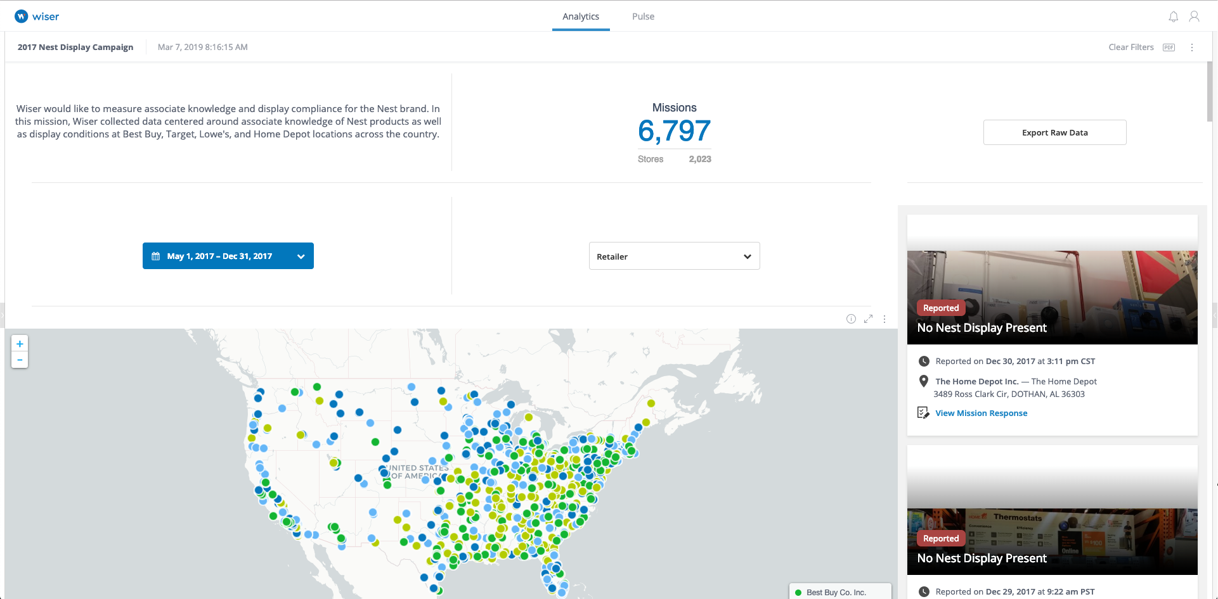Click the location pin beside The Home Depot Inc.

pos(924,381)
